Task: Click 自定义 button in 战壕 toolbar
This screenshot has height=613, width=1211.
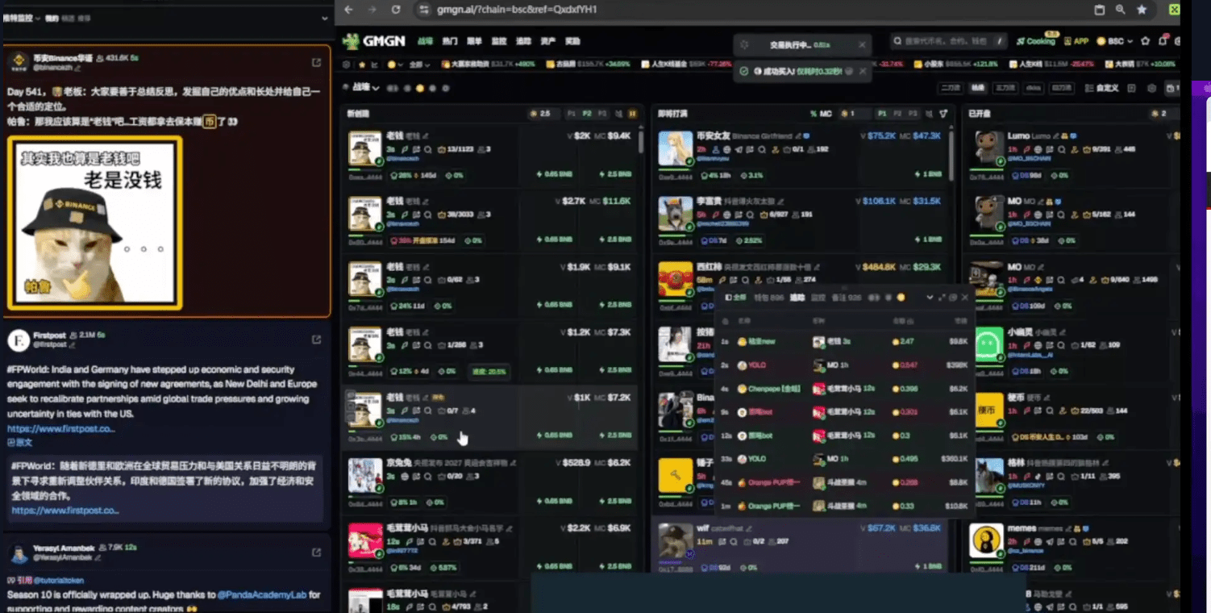Action: click(x=1101, y=88)
